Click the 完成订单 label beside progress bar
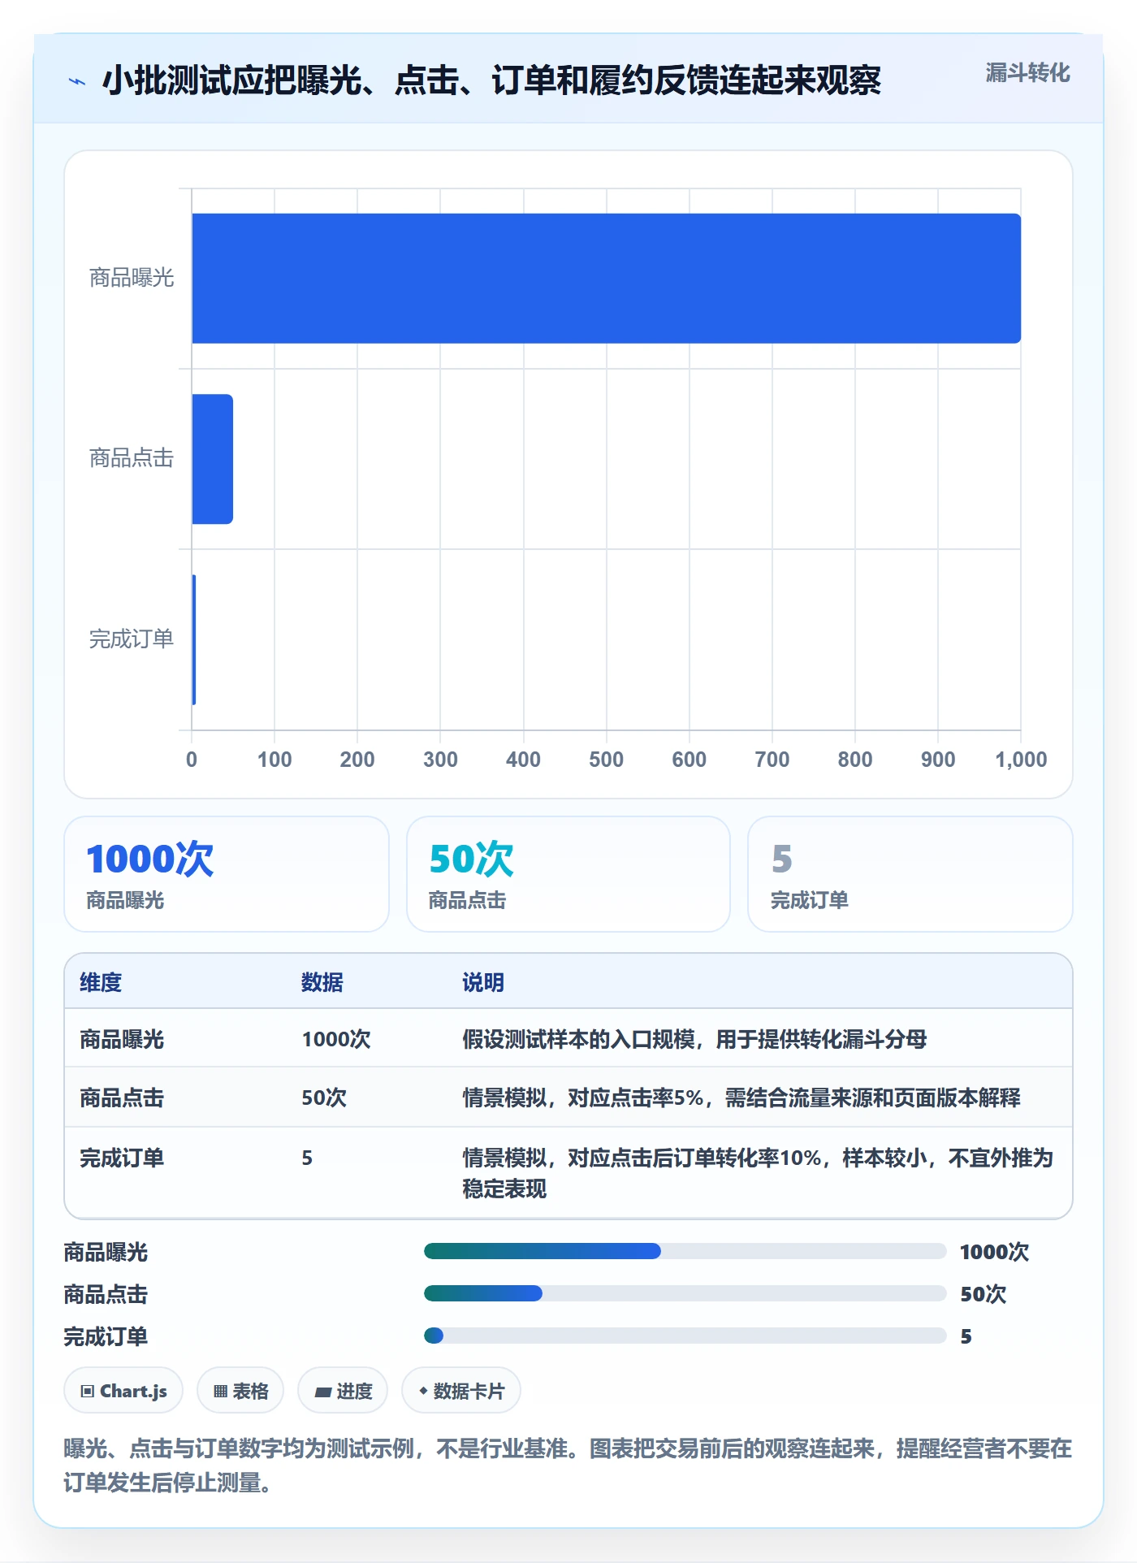The width and height of the screenshot is (1137, 1563). [x=106, y=1336]
